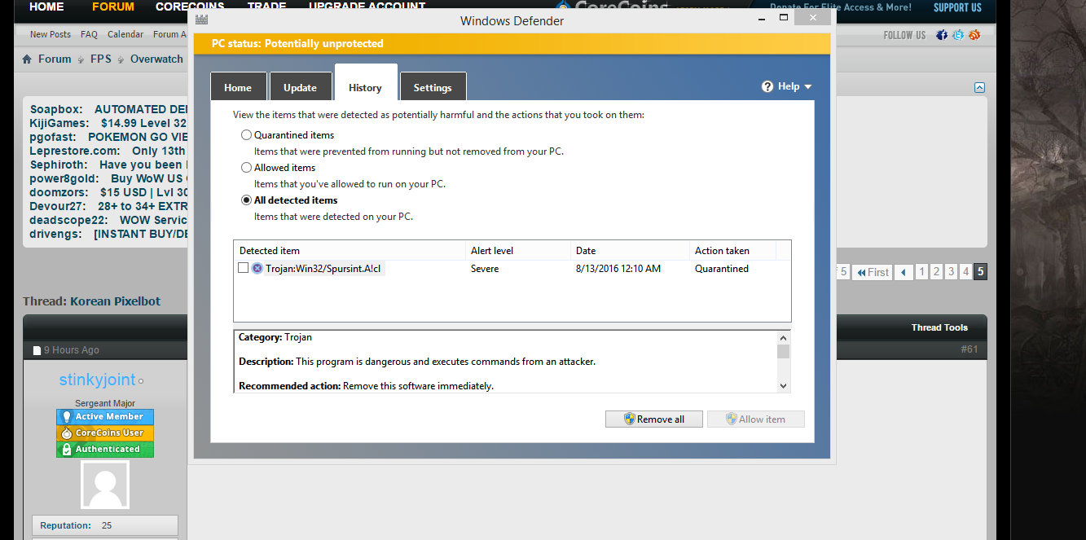Click the 8/13/2016 12:10 AM date cell

click(x=618, y=269)
